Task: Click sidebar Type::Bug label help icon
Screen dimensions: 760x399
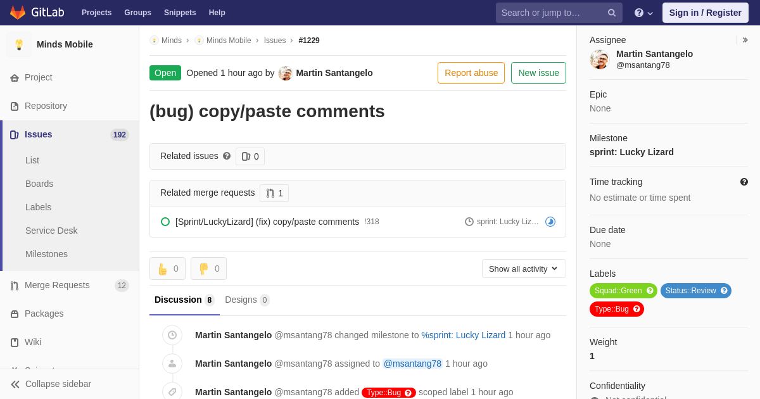Action: (x=636, y=309)
